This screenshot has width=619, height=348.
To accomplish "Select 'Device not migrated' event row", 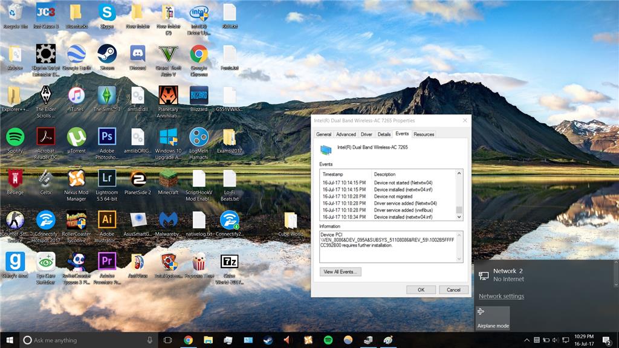I will coord(388,196).
